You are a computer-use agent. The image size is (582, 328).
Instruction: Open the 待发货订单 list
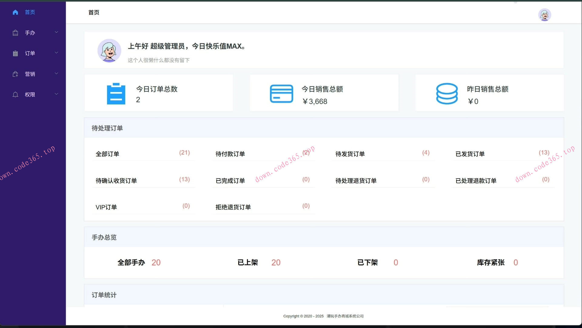pos(350,154)
